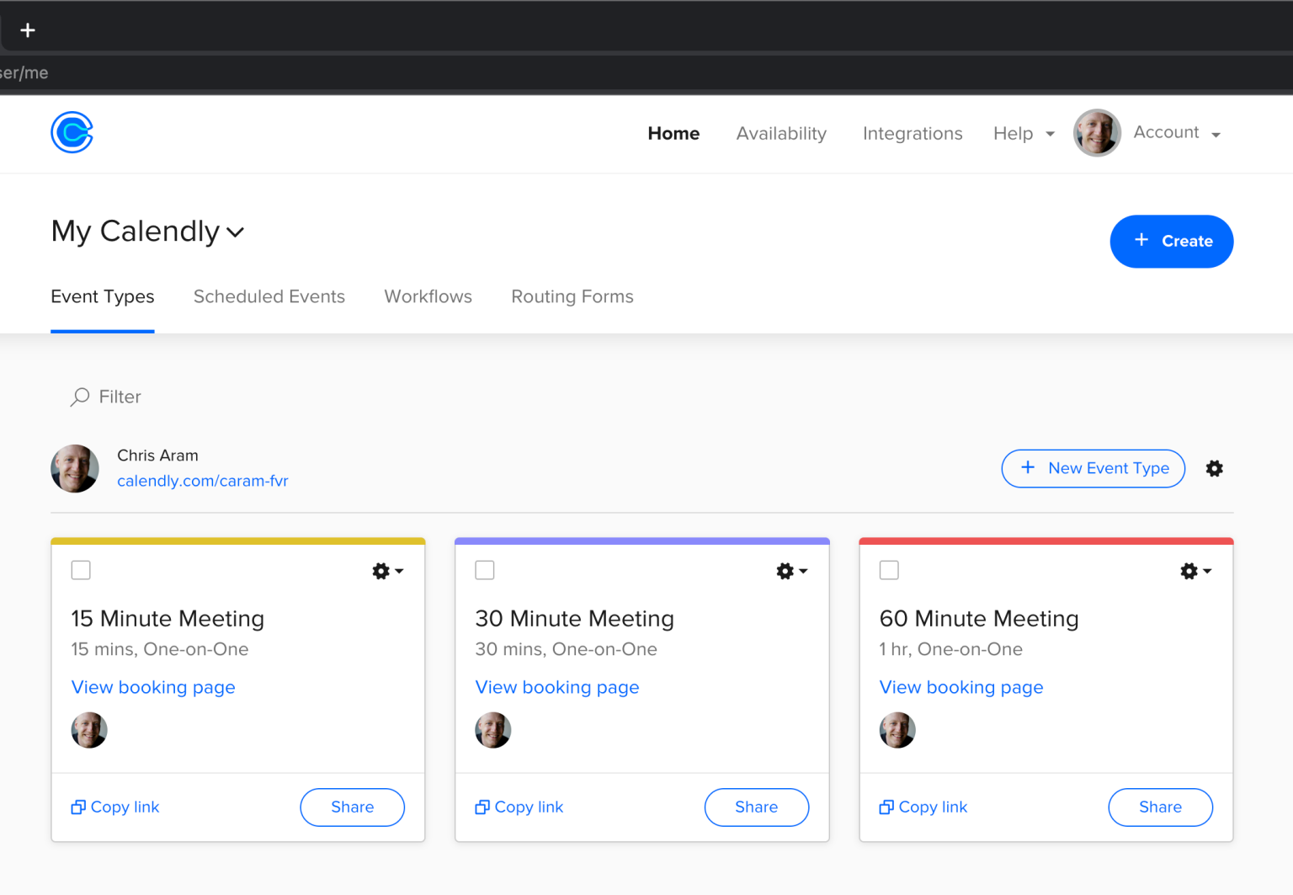The height and width of the screenshot is (895, 1293).
Task: Click the account profile avatar in header
Action: [1097, 133]
